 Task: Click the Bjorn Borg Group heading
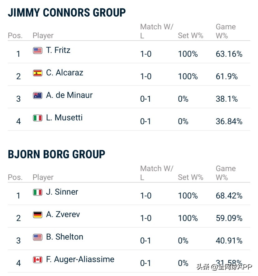pyautogui.click(x=56, y=154)
